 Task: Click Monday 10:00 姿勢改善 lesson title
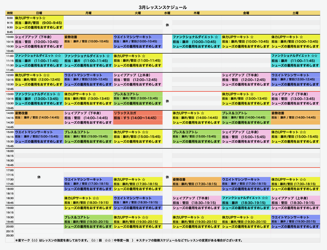click(x=71, y=37)
